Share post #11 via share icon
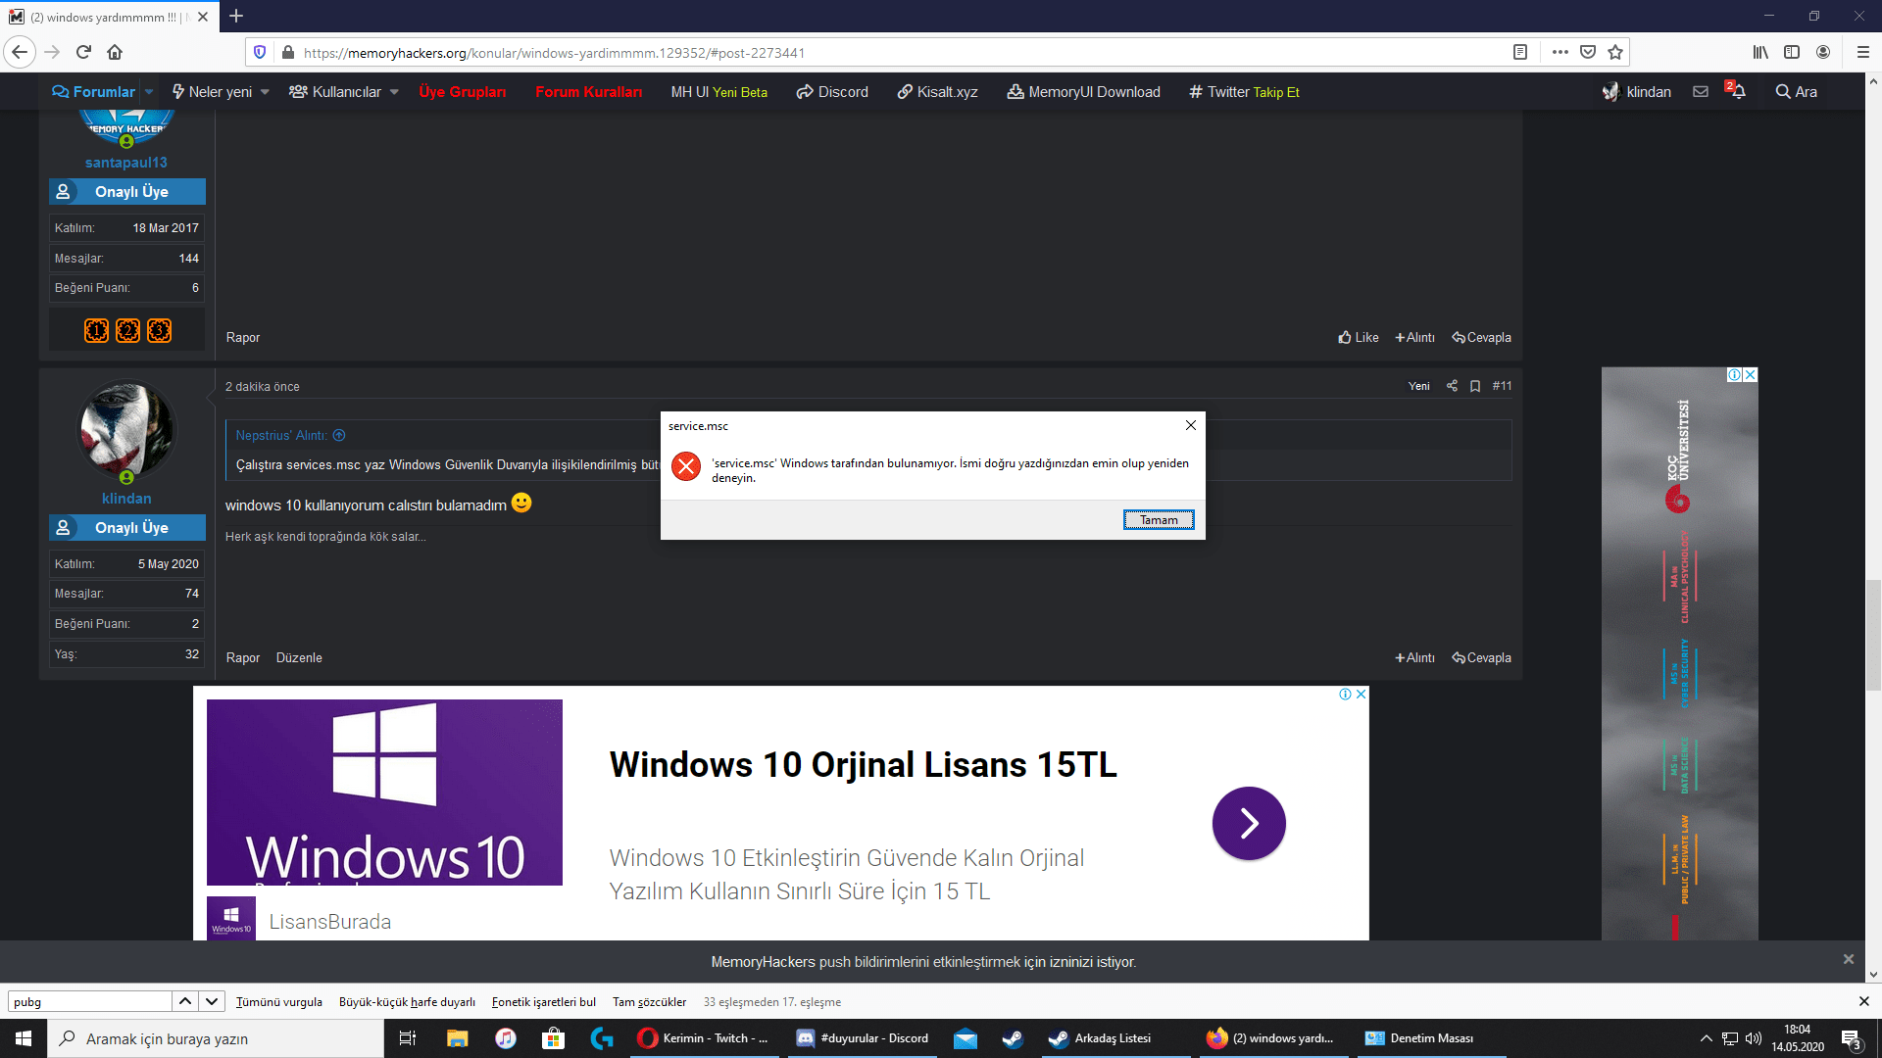This screenshot has height=1058, width=1882. coord(1452,386)
